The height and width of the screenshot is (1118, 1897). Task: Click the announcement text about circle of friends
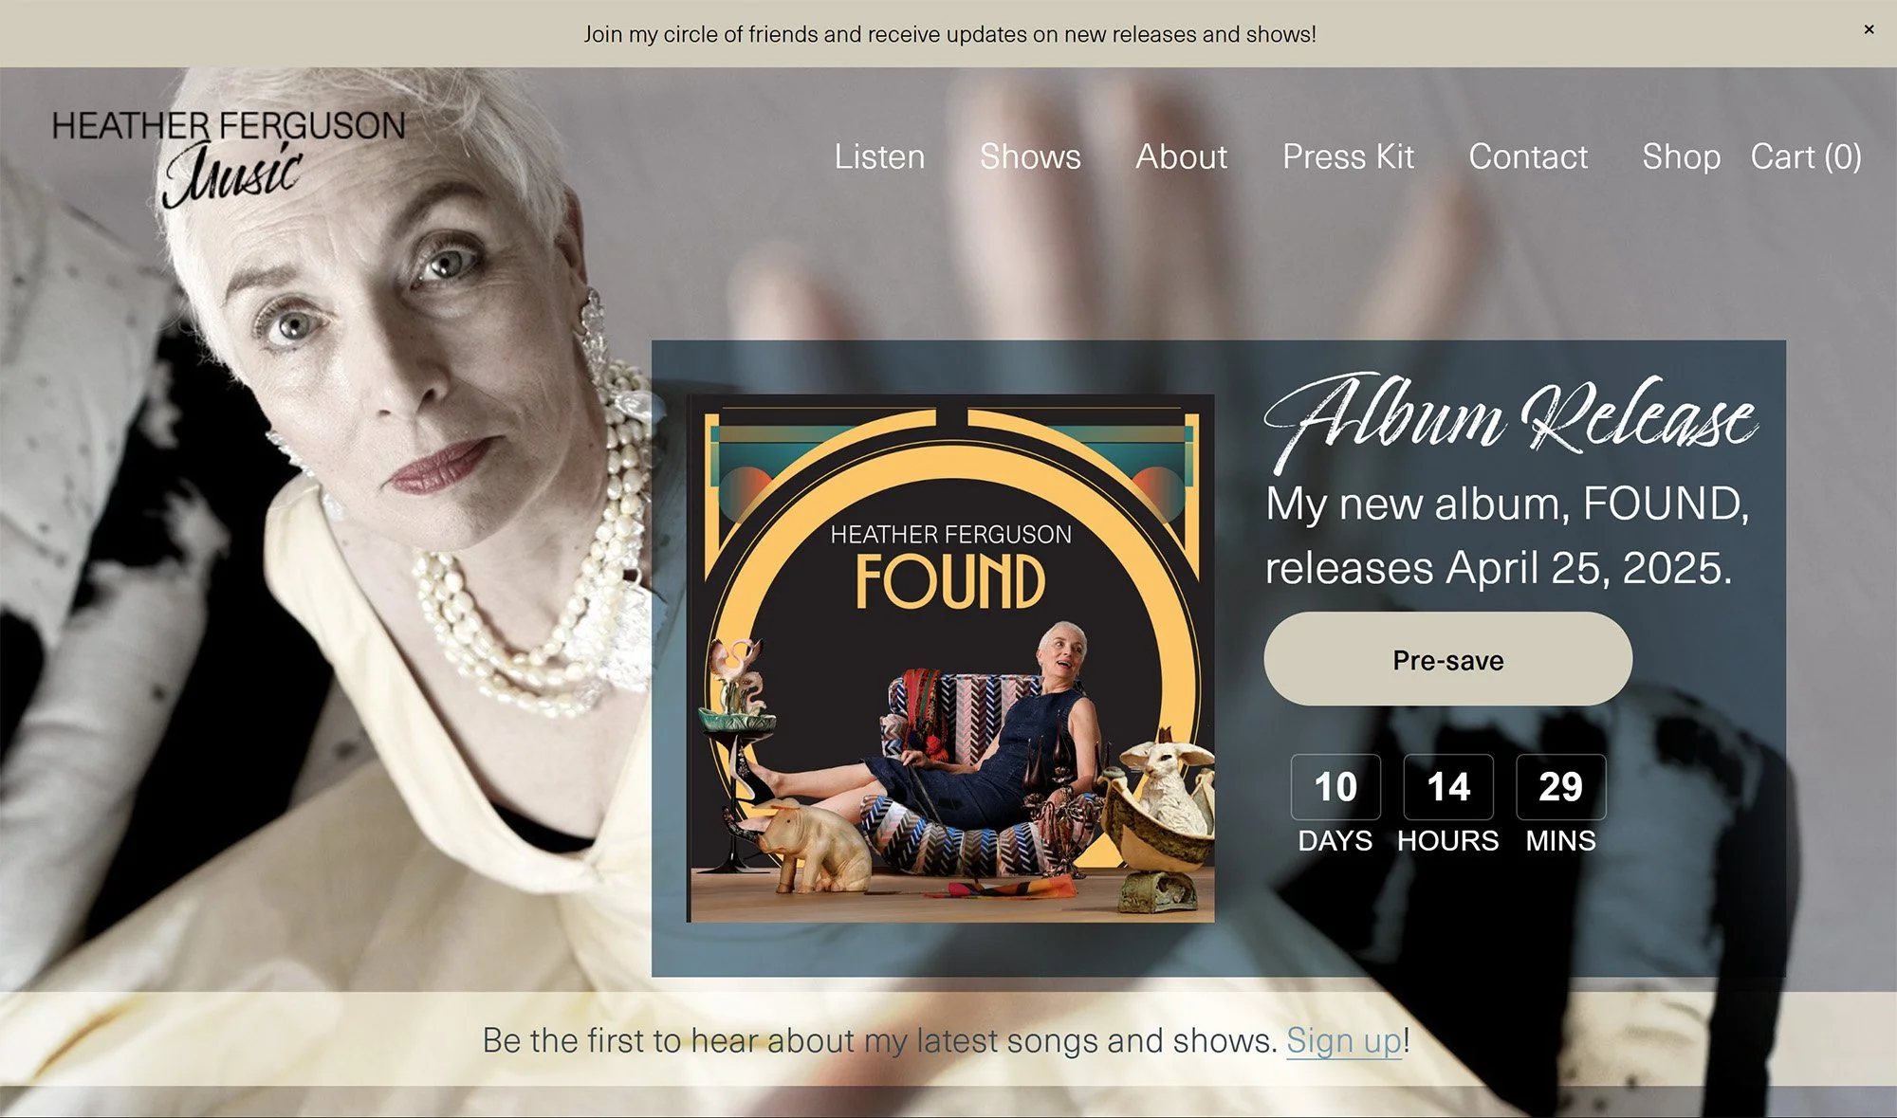pyautogui.click(x=949, y=34)
